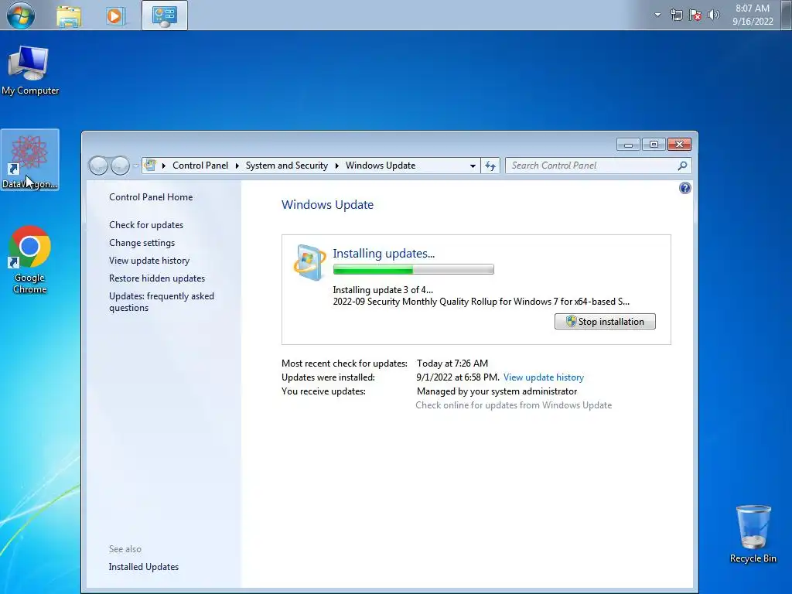
Task: Click 'Managed by your system administrator' text
Action: [497, 391]
